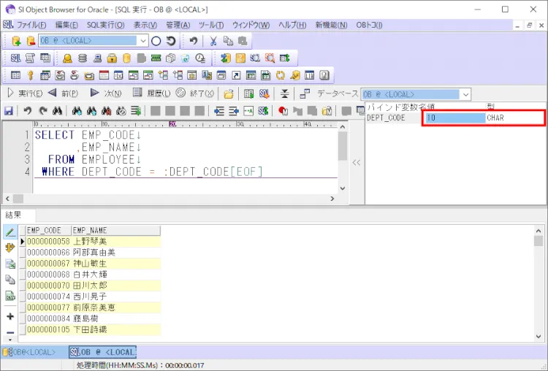Click the first binoculars find icon
Viewport: 548px width, 371px height.
(x=57, y=111)
